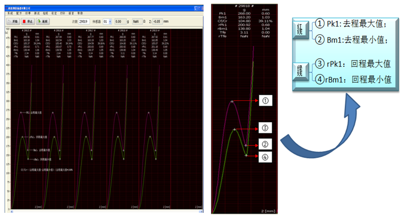402x219 pixels.
Task: Click the force readout field showing 0.00 g
Action: 120,22
